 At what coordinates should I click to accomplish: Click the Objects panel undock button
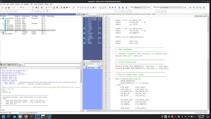pyautogui.click(x=99, y=14)
